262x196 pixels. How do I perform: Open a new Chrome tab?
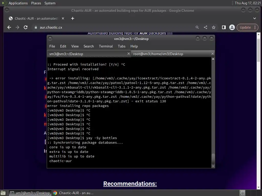click(72, 18)
